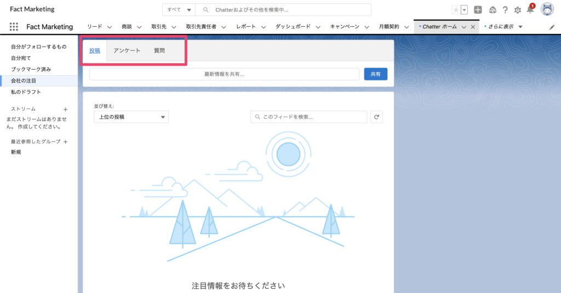561x293 pixels.
Task: Go to the ダッシュボード tab
Action: point(293,26)
